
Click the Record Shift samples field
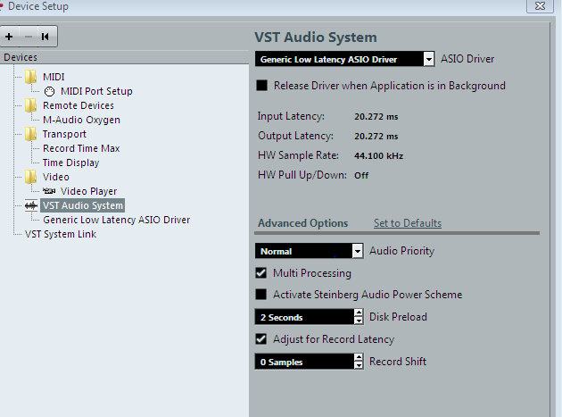tap(304, 362)
